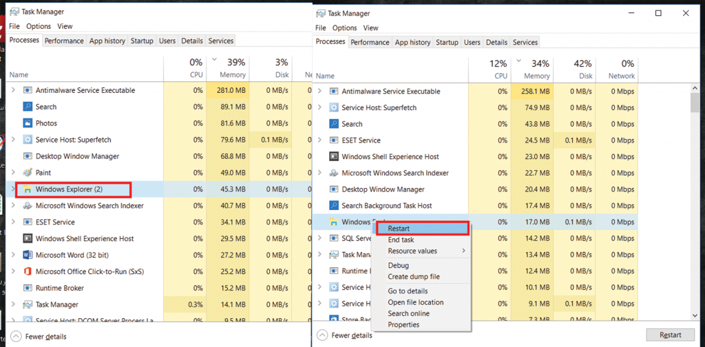This screenshot has width=705, height=347.
Task: Switch to App history tab in right window
Action: coord(413,42)
